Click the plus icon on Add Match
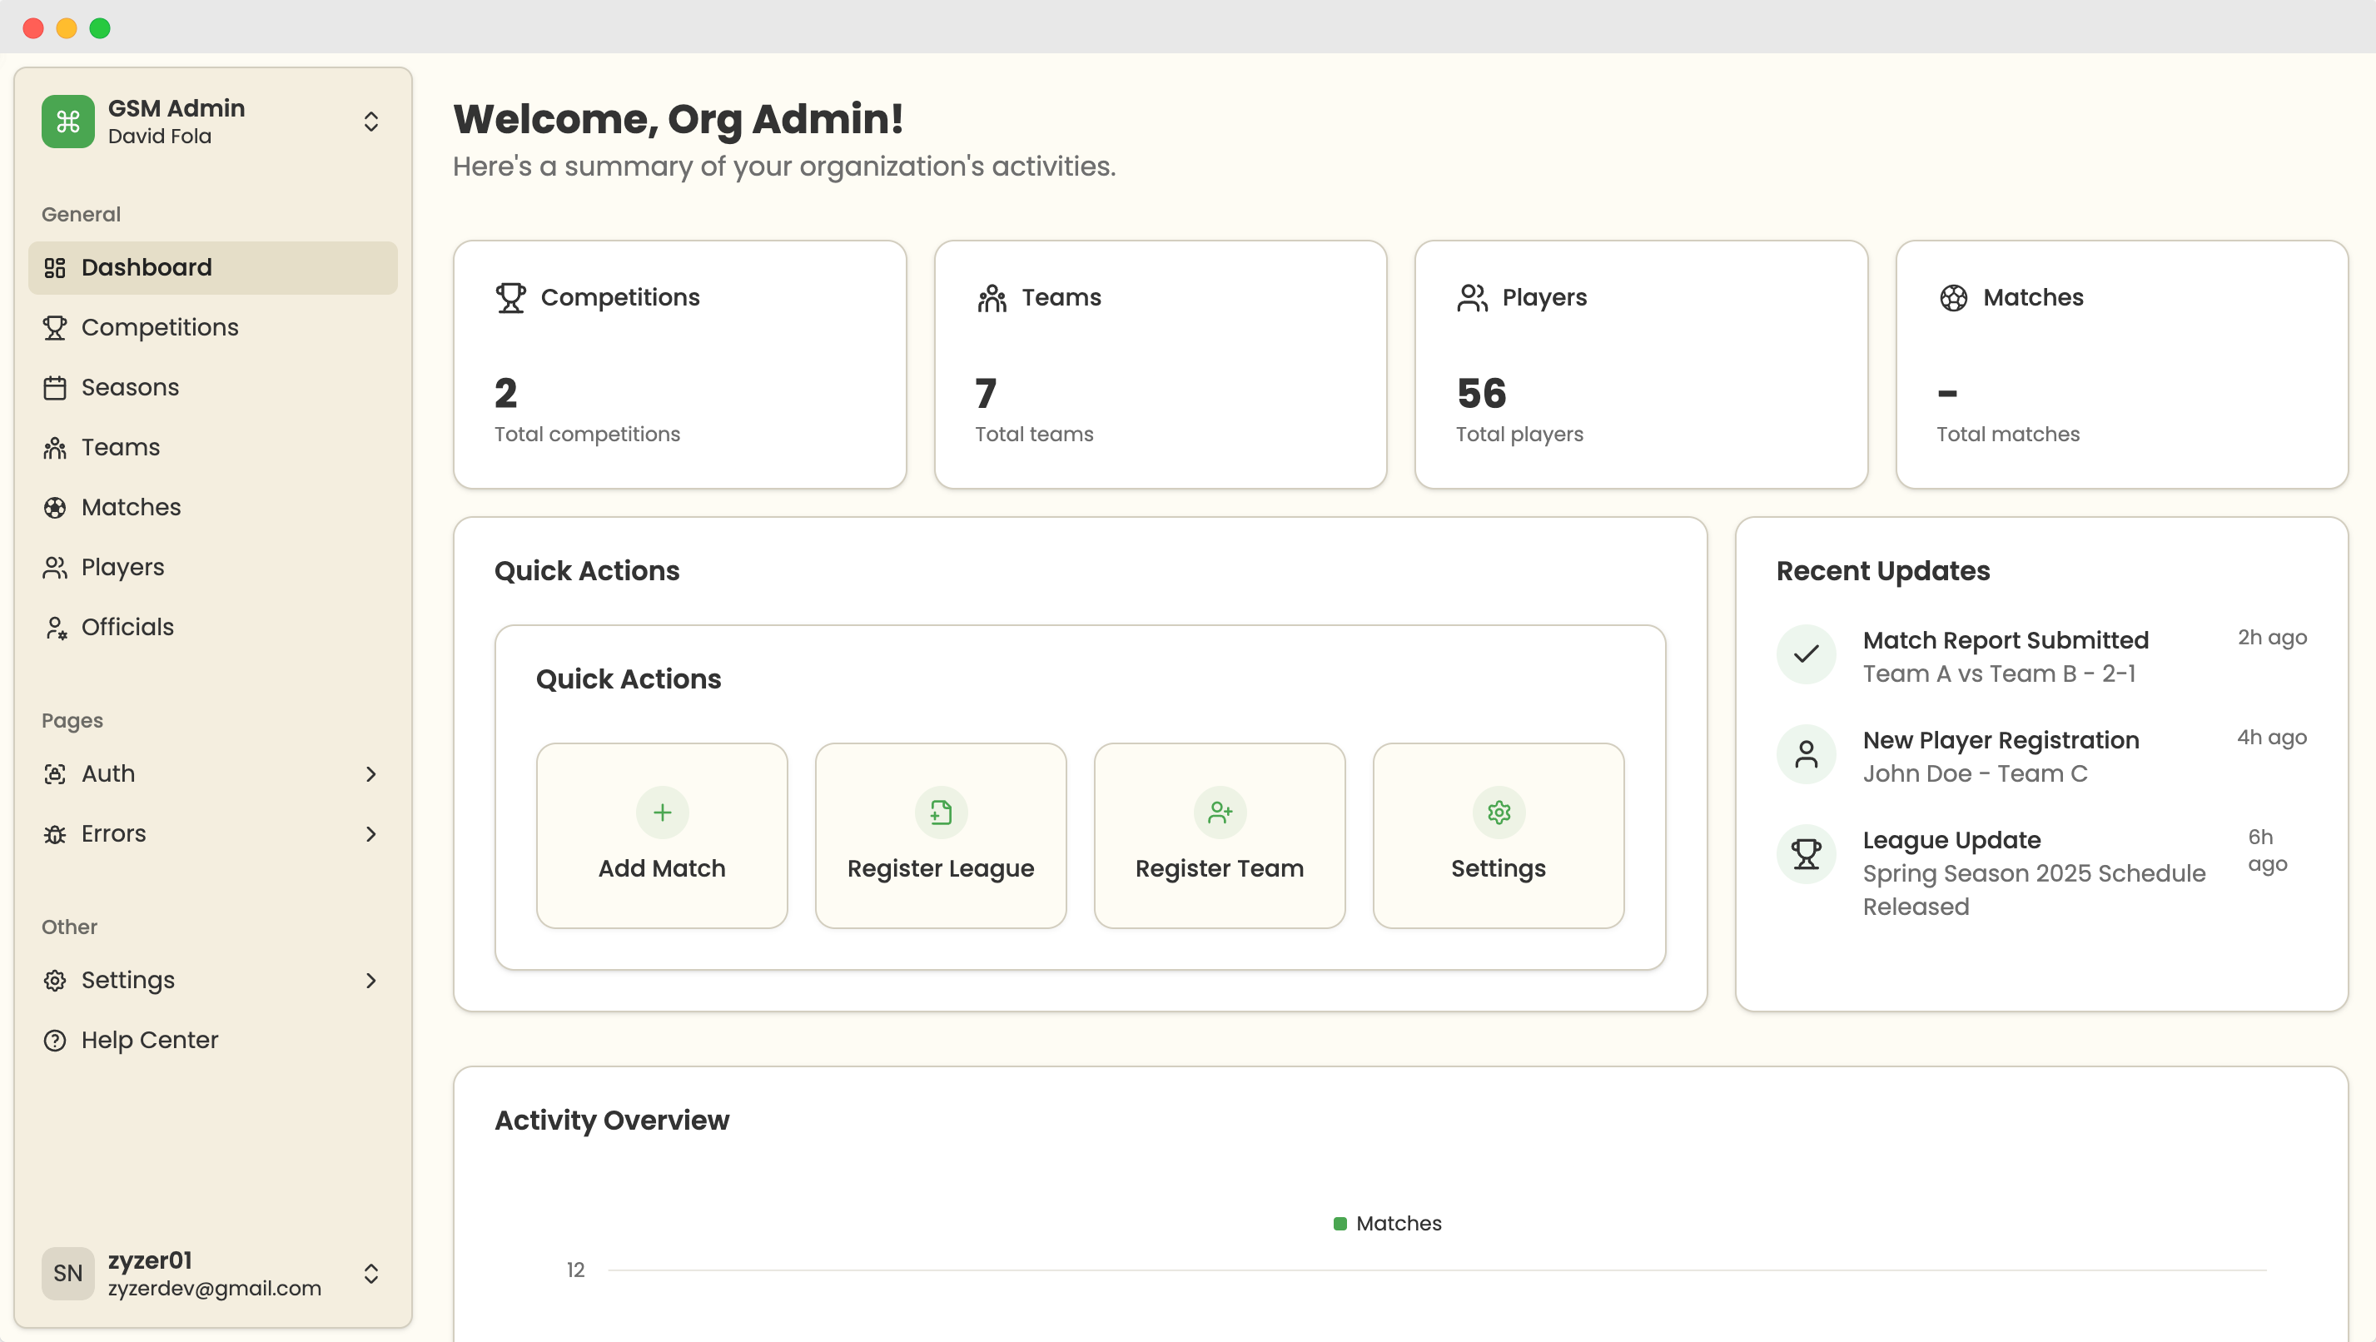The width and height of the screenshot is (2376, 1342). 661,813
